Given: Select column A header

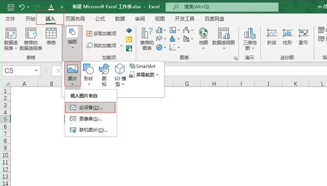Looking at the screenshot, I should click(24, 84).
